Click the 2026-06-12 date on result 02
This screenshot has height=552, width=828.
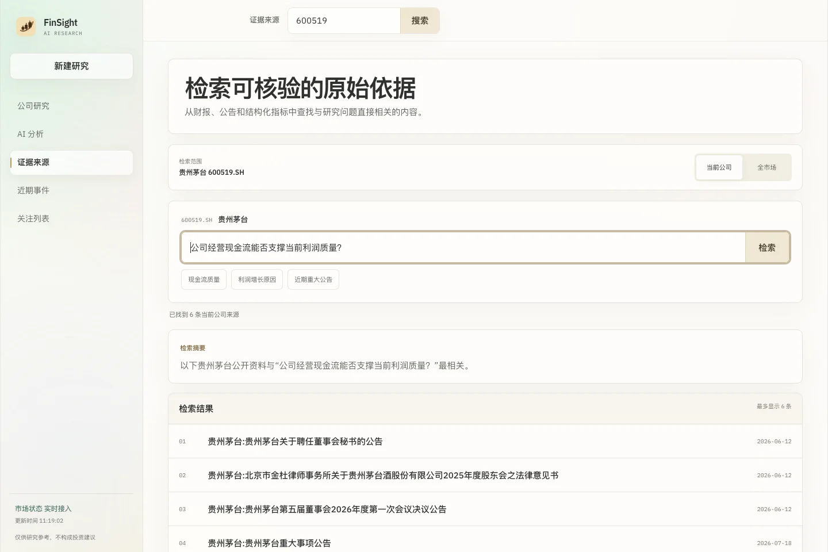tap(774, 475)
